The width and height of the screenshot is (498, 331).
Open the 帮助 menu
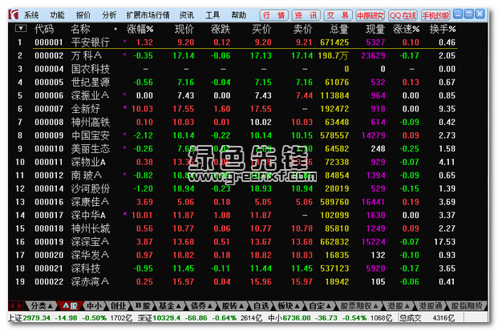(238, 15)
